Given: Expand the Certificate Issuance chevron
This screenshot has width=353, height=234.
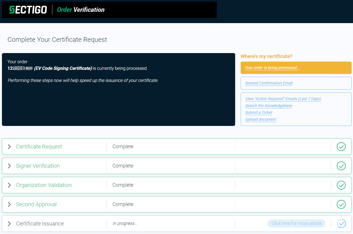Looking at the screenshot, I should pos(9,224).
